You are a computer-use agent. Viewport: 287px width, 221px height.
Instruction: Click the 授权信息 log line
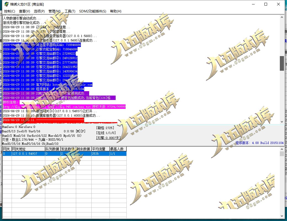(10, 102)
